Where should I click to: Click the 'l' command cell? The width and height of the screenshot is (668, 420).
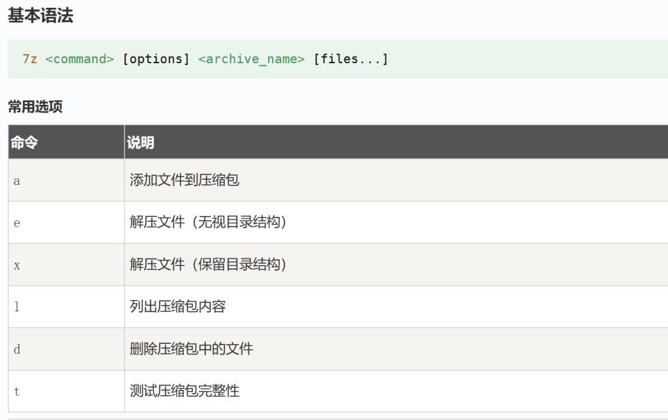[67, 307]
